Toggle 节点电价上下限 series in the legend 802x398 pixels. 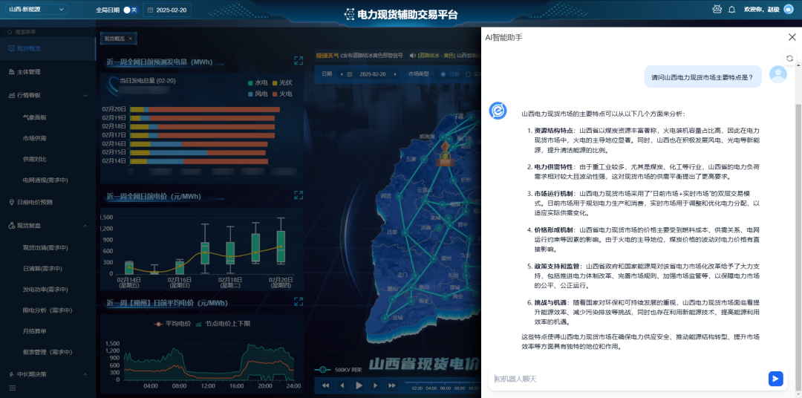point(223,324)
